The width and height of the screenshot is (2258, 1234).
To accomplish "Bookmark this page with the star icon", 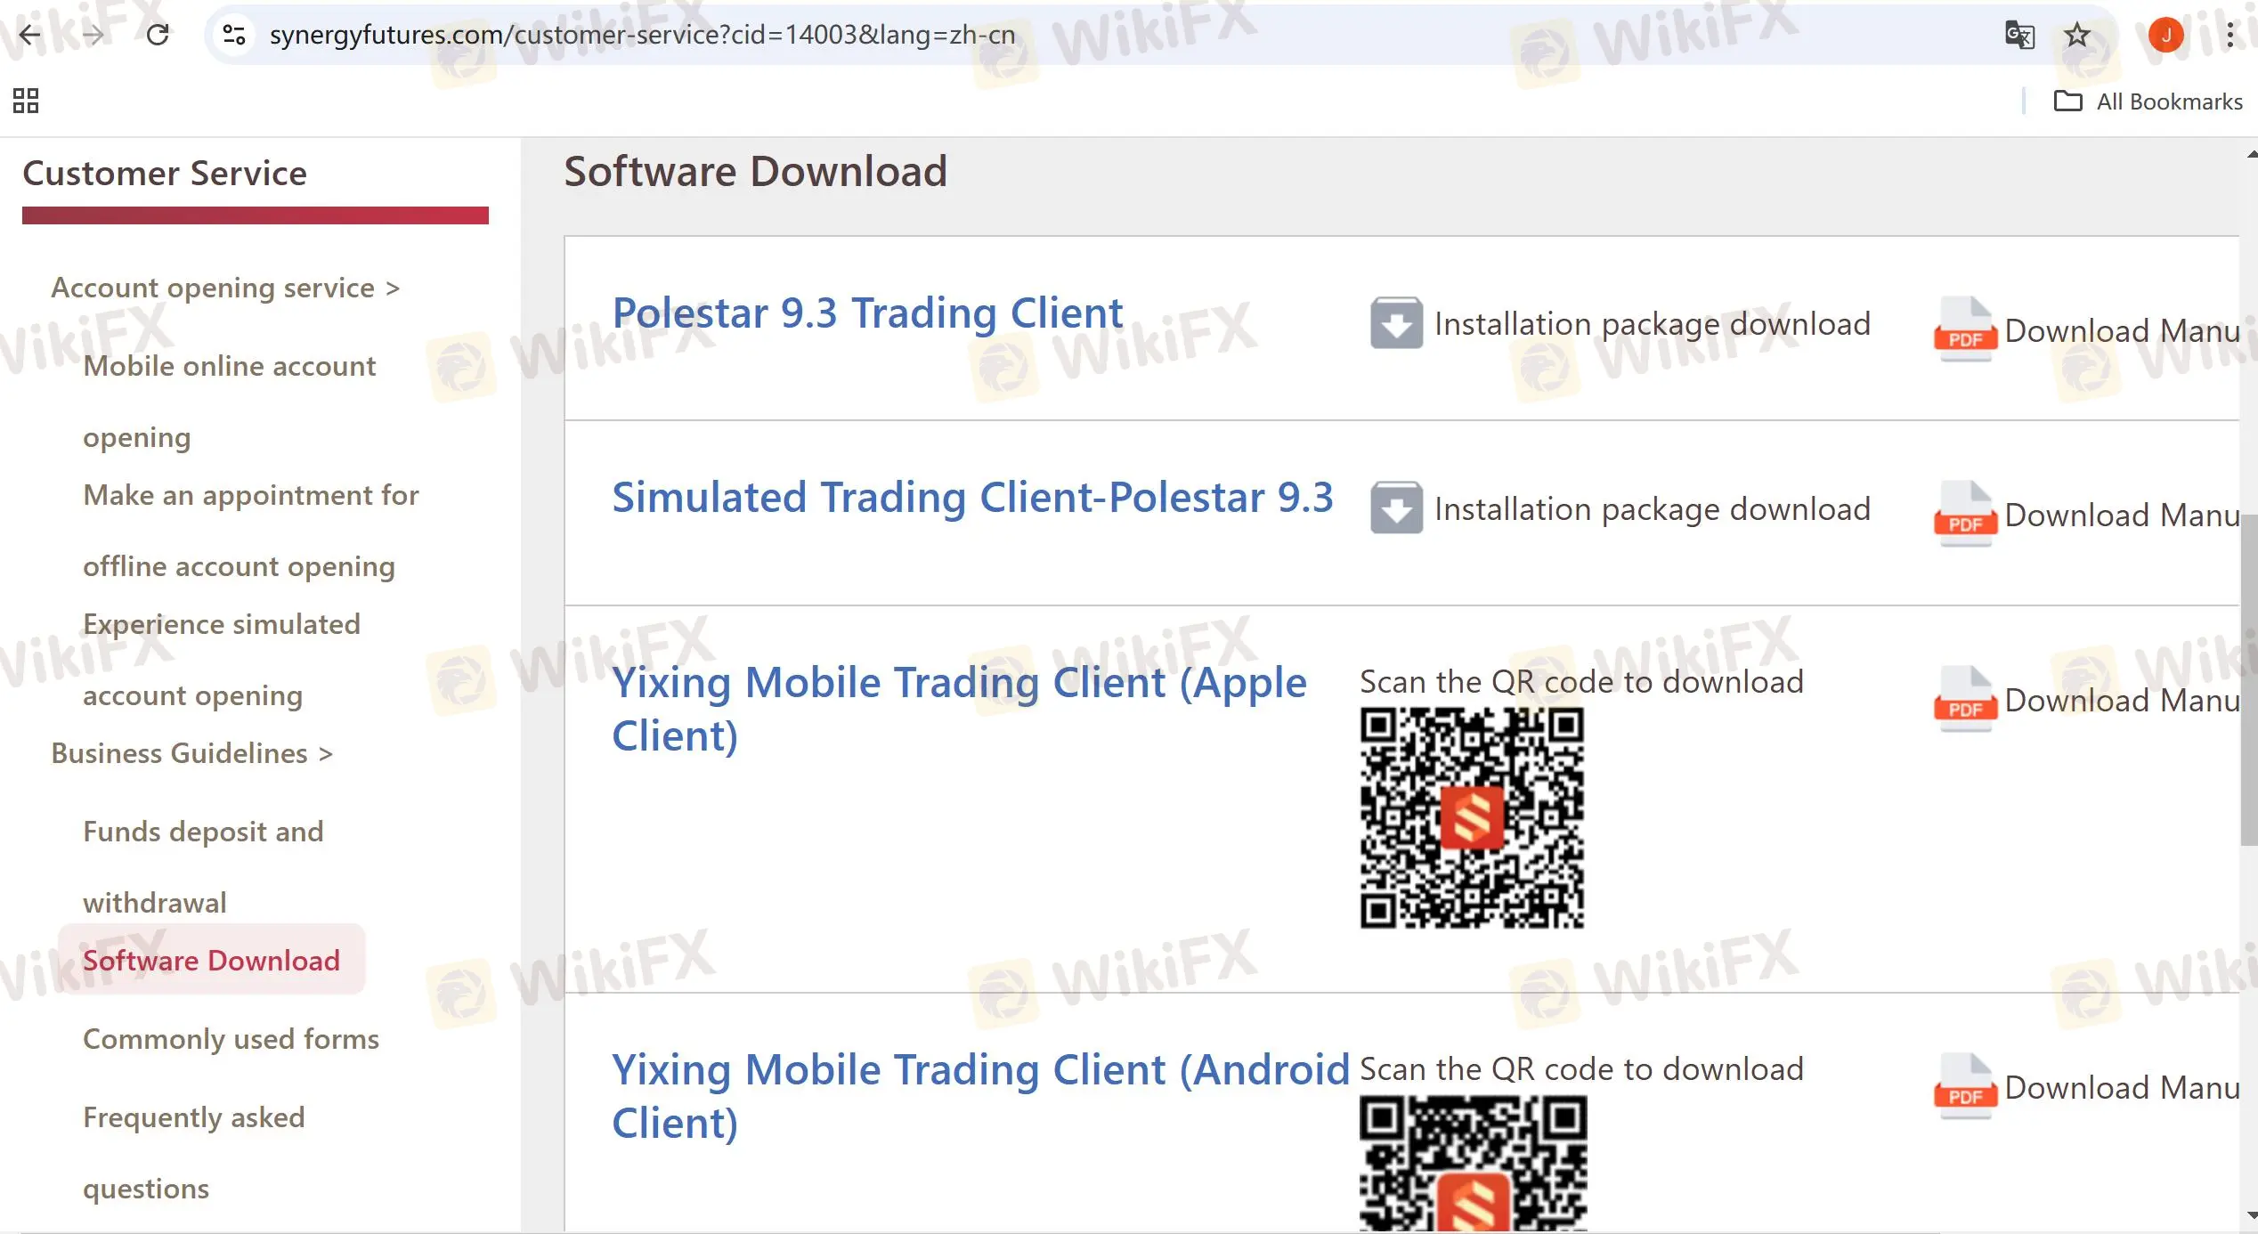I will 2076,35.
